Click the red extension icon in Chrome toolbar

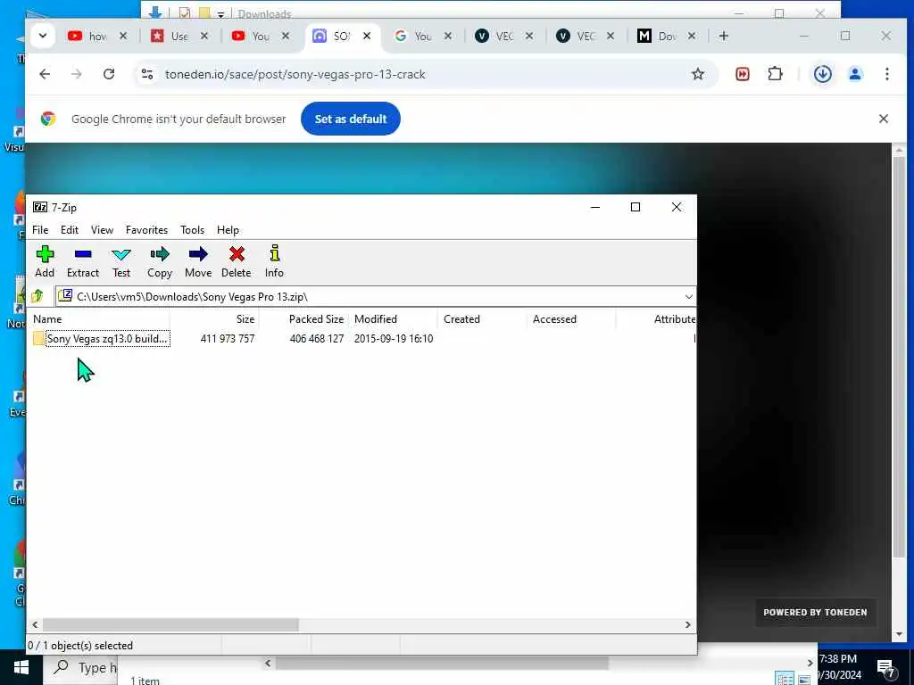742,74
